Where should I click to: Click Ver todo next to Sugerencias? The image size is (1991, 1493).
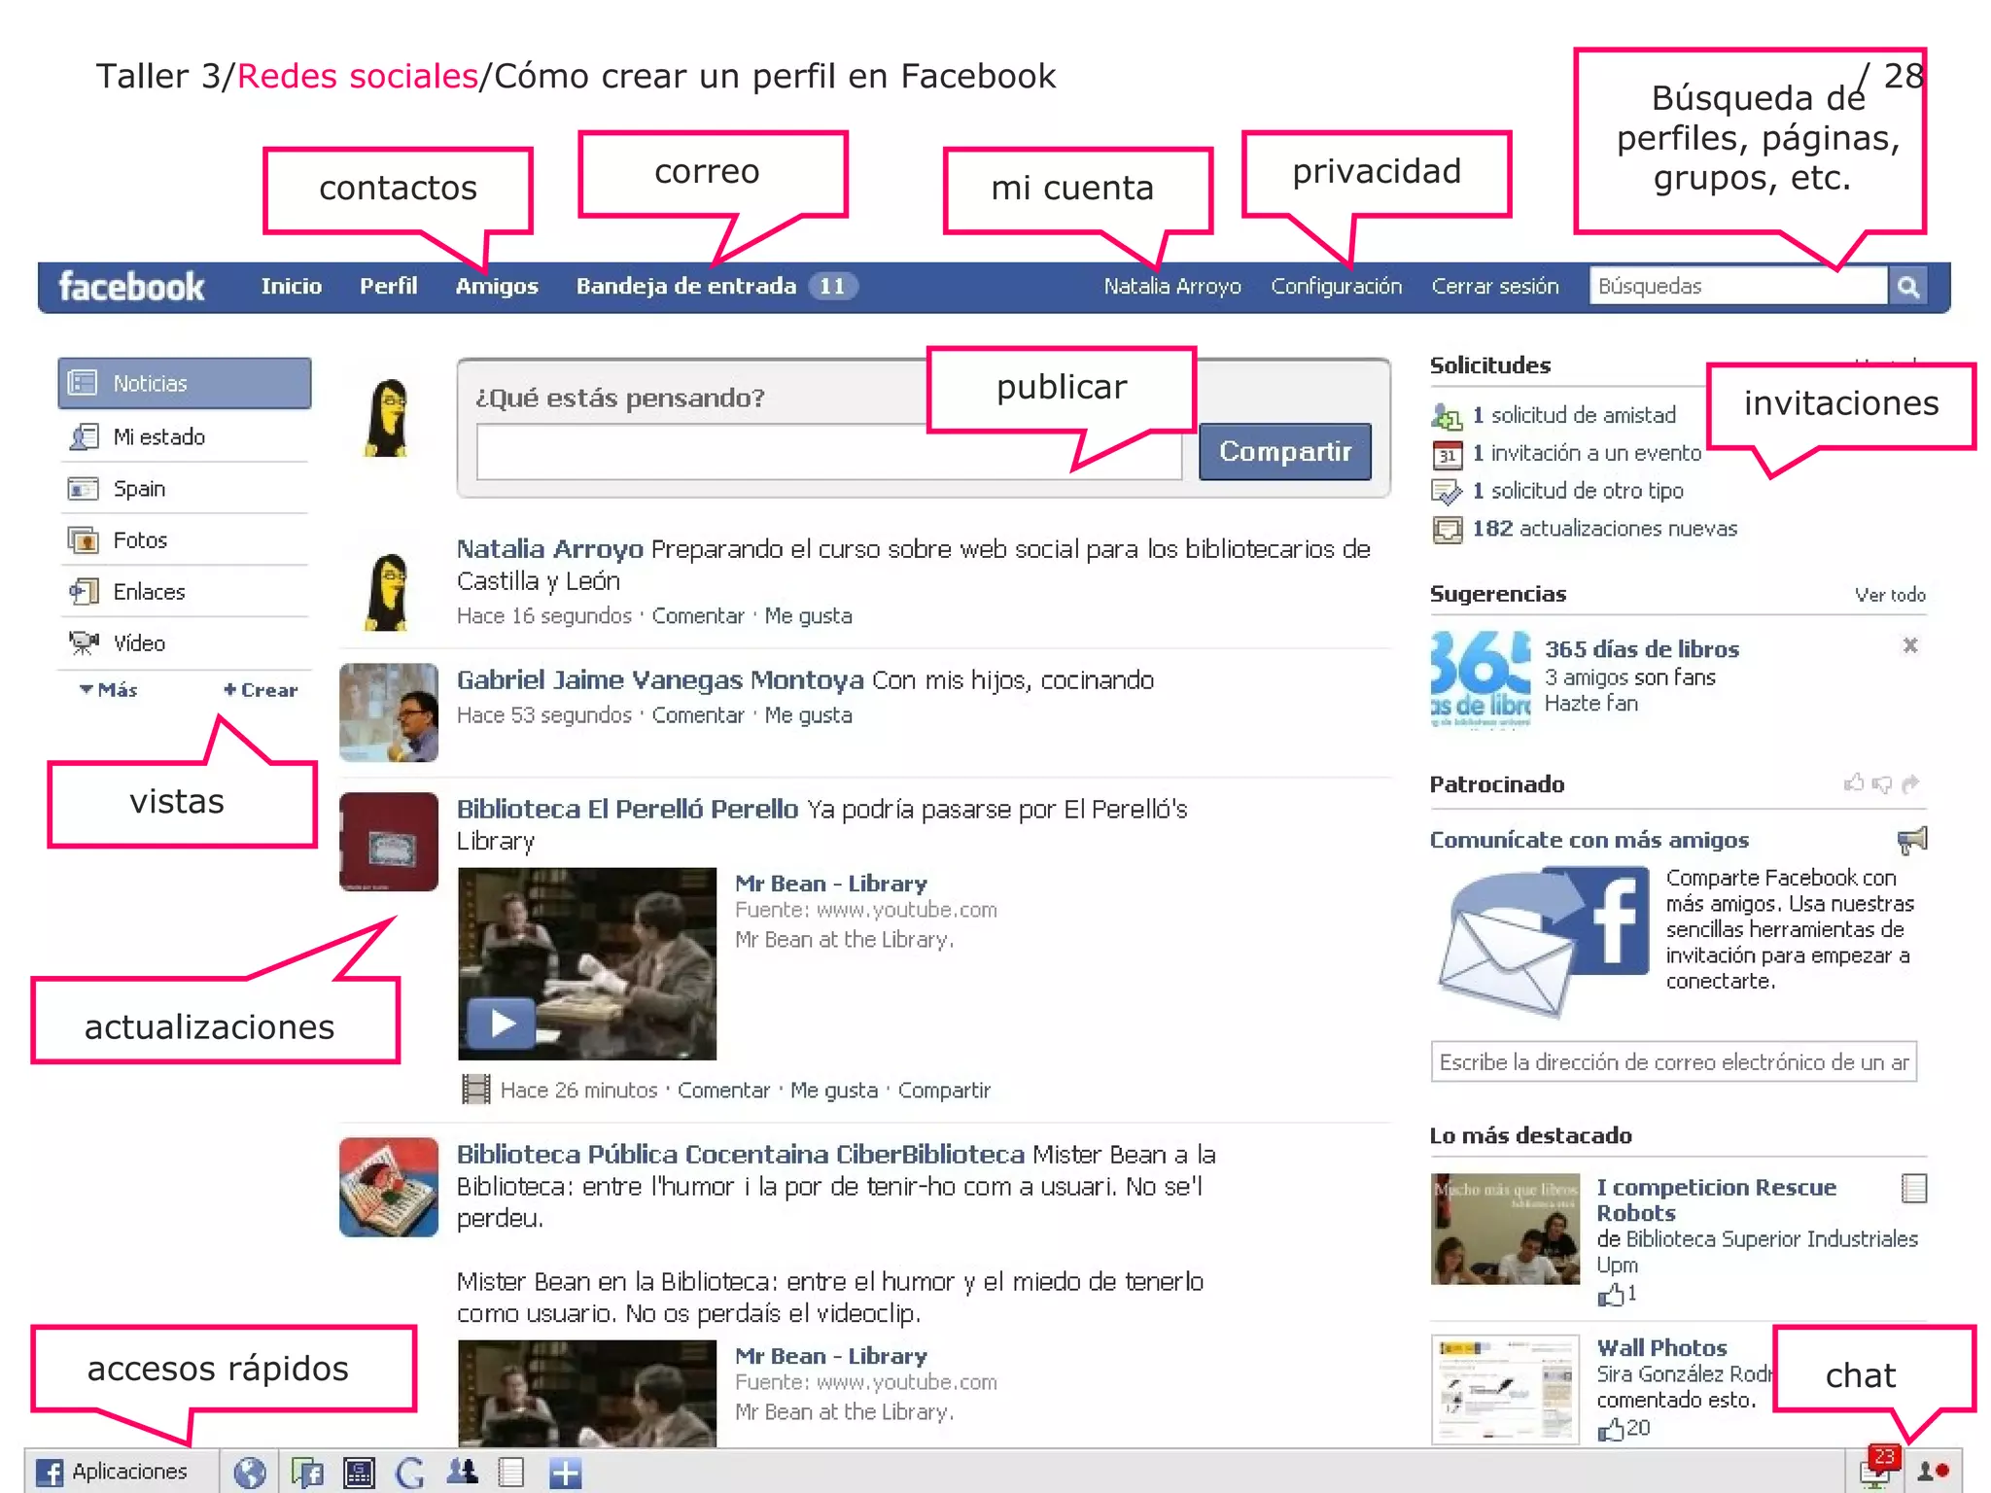point(1889,595)
